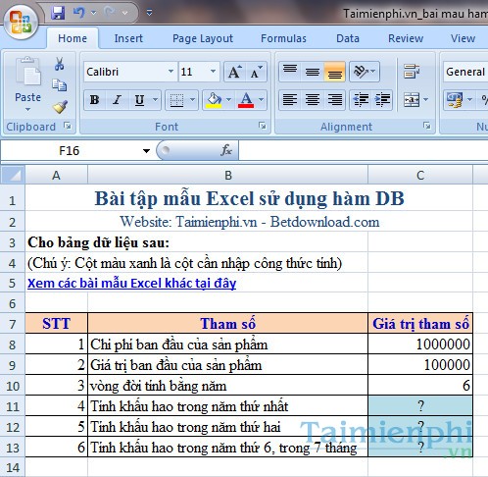Save the workbook via Quick Access
The height and width of the screenshot is (477, 488).
(x=58, y=13)
